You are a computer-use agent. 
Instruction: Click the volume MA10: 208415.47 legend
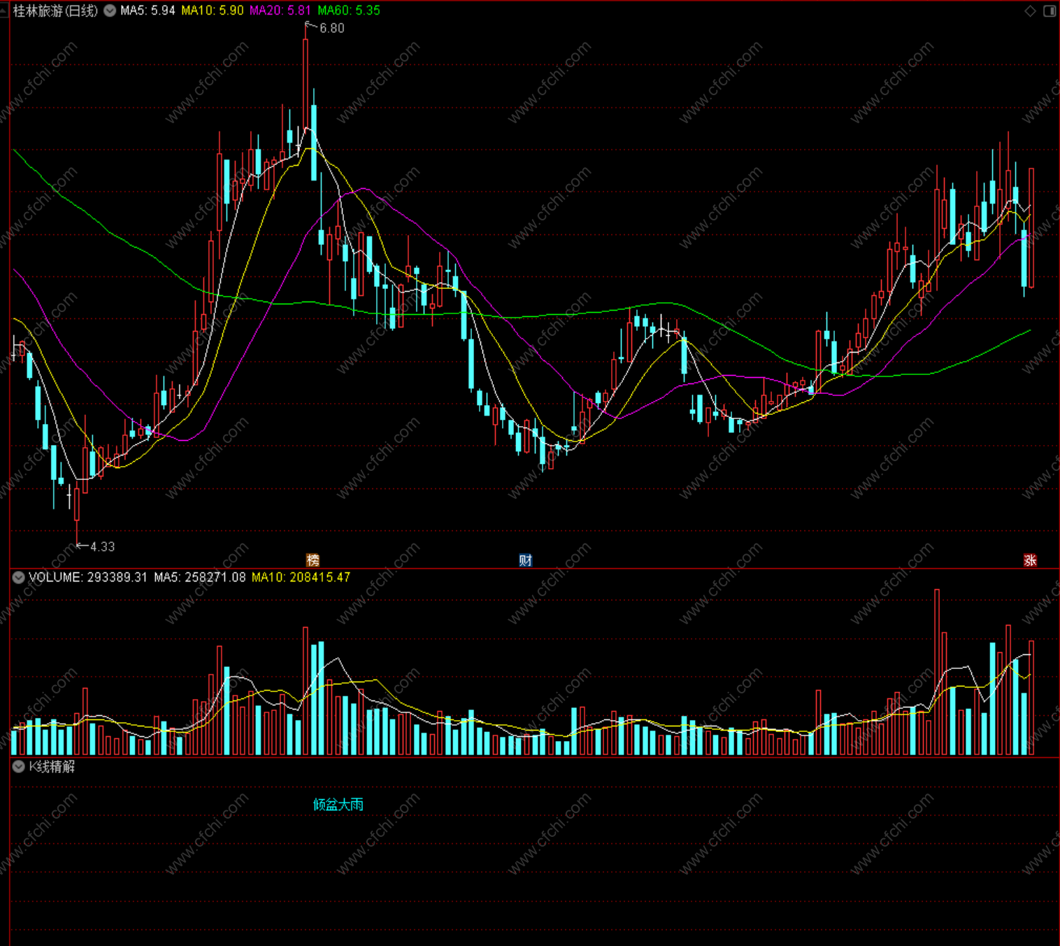pos(301,577)
